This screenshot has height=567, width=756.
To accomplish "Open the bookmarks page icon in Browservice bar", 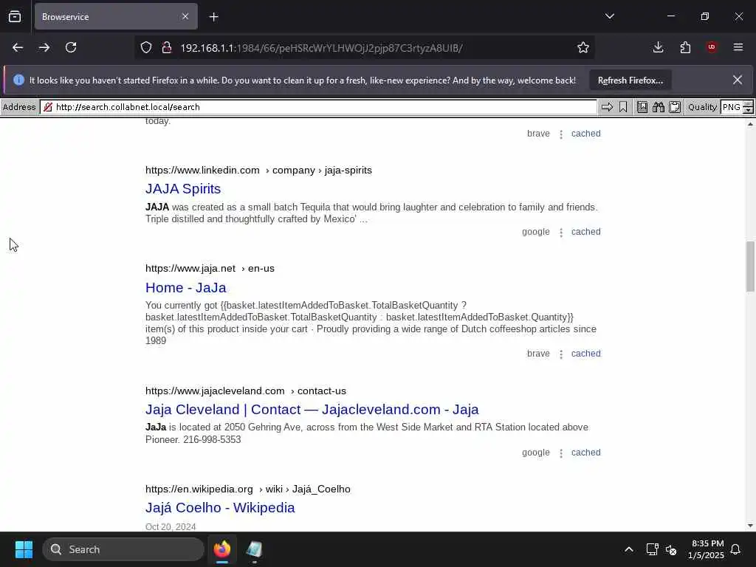I will 642,107.
